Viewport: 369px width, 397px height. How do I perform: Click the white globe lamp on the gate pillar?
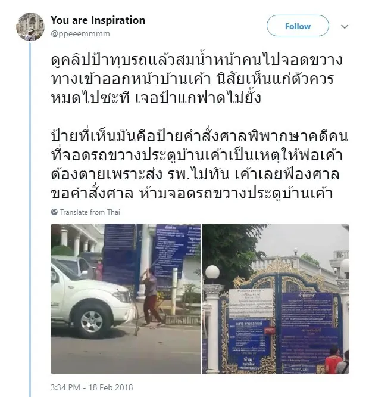tap(212, 273)
